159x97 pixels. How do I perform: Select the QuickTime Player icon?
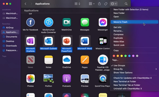(x=103, y=78)
